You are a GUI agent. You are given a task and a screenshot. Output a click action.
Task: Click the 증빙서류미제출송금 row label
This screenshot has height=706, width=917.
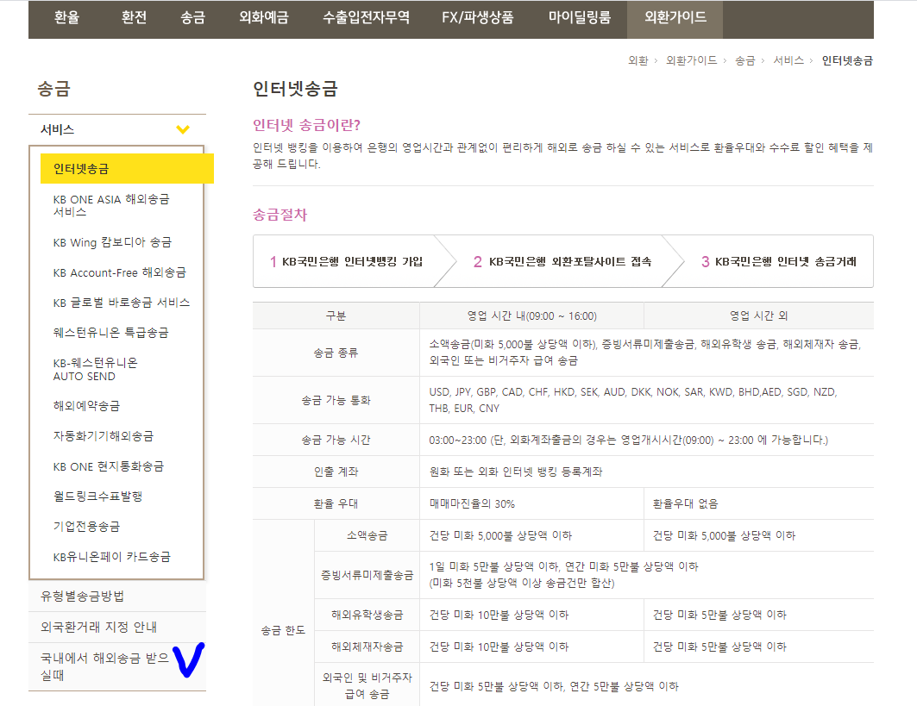367,575
